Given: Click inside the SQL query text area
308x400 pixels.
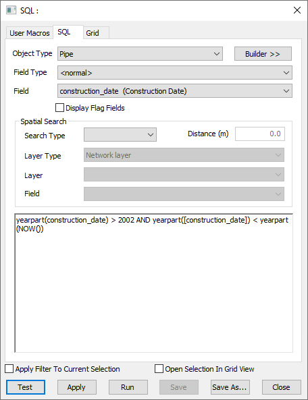Looking at the screenshot, I should tap(154, 283).
